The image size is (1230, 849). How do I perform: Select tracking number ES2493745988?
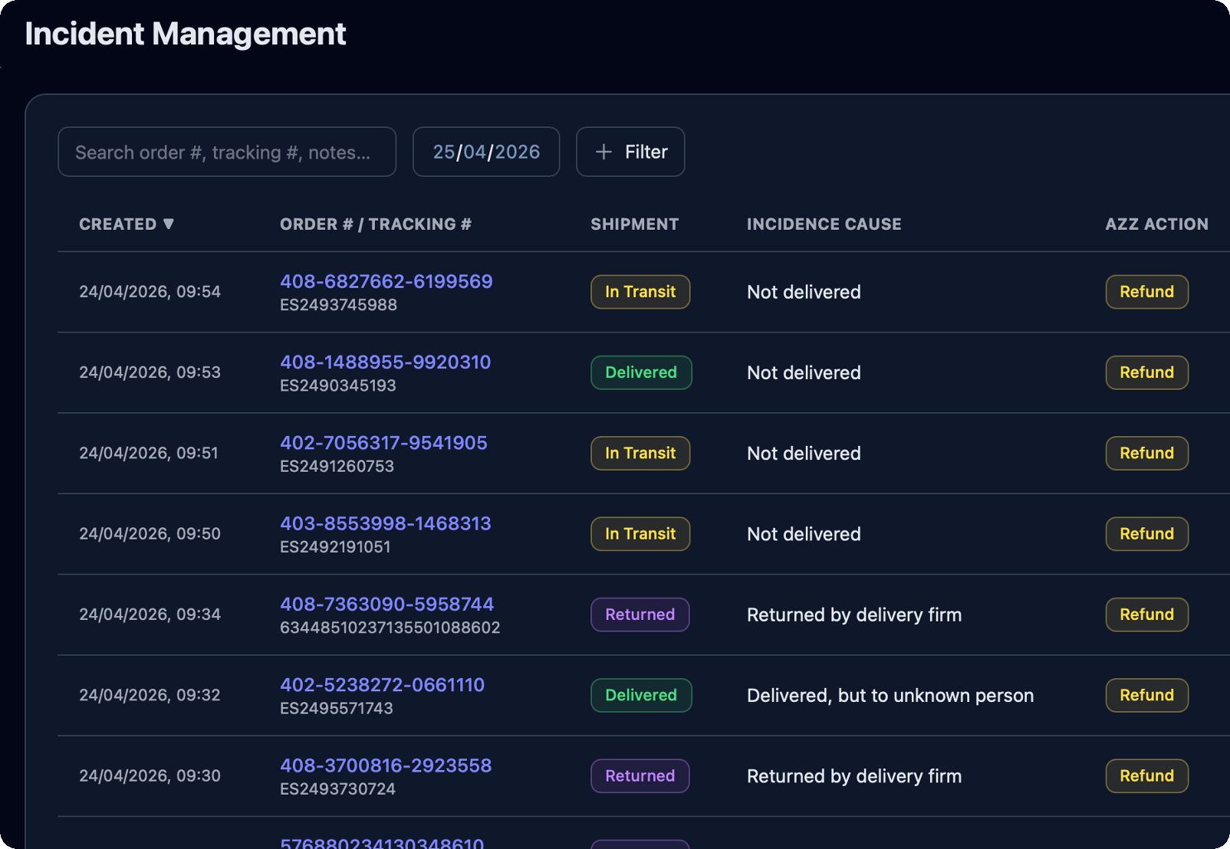338,305
